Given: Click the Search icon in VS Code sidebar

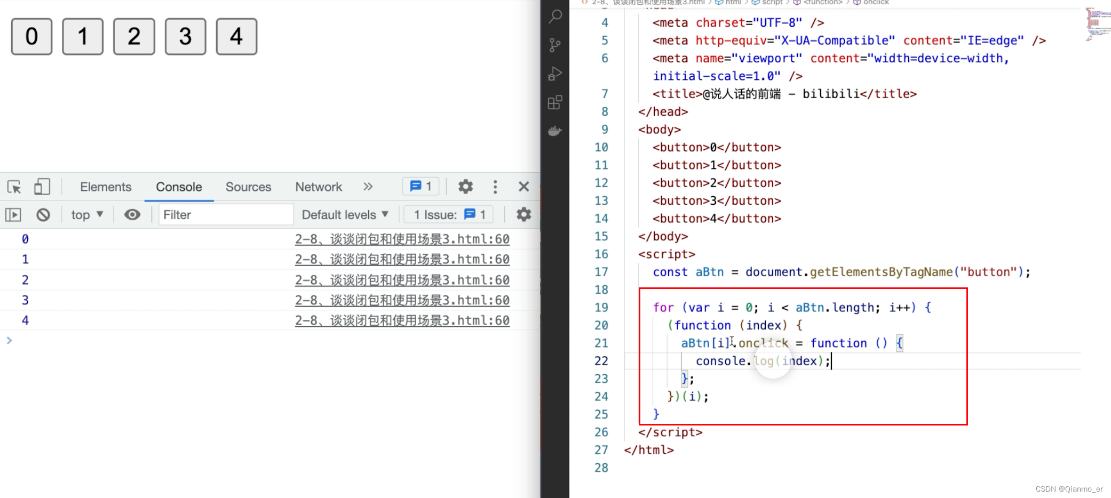Looking at the screenshot, I should coord(555,17).
